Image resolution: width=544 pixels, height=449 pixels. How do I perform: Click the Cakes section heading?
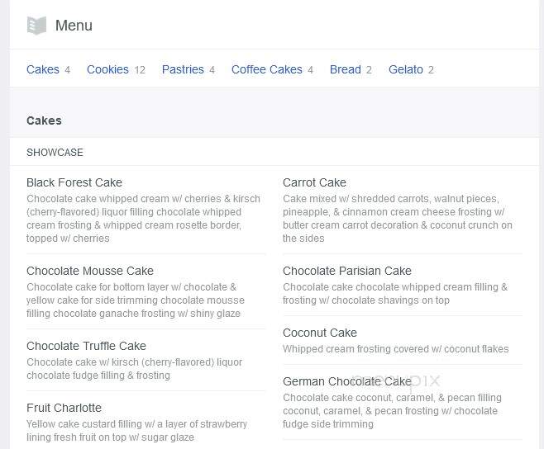coord(44,121)
